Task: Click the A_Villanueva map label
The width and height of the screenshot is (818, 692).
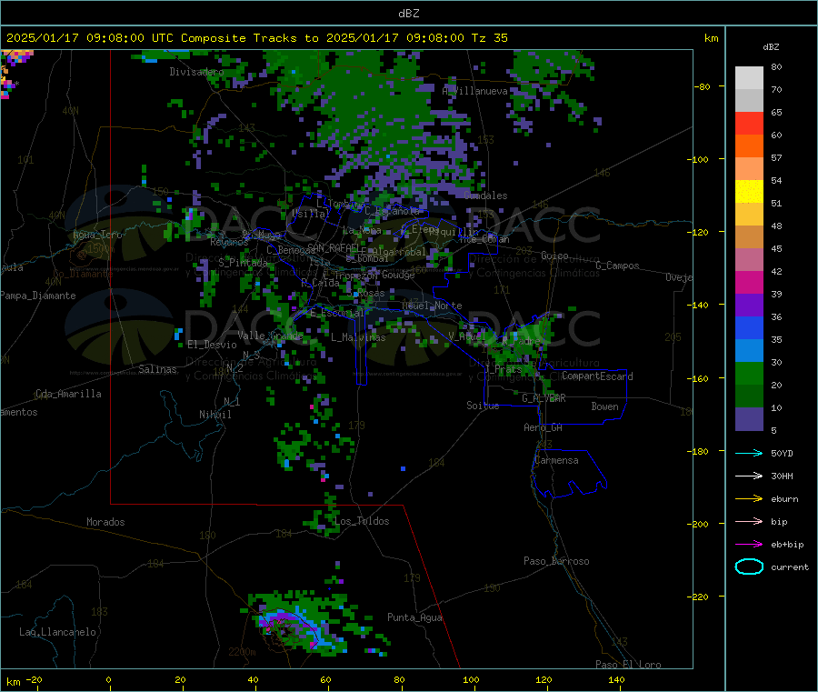Action: coord(474,91)
